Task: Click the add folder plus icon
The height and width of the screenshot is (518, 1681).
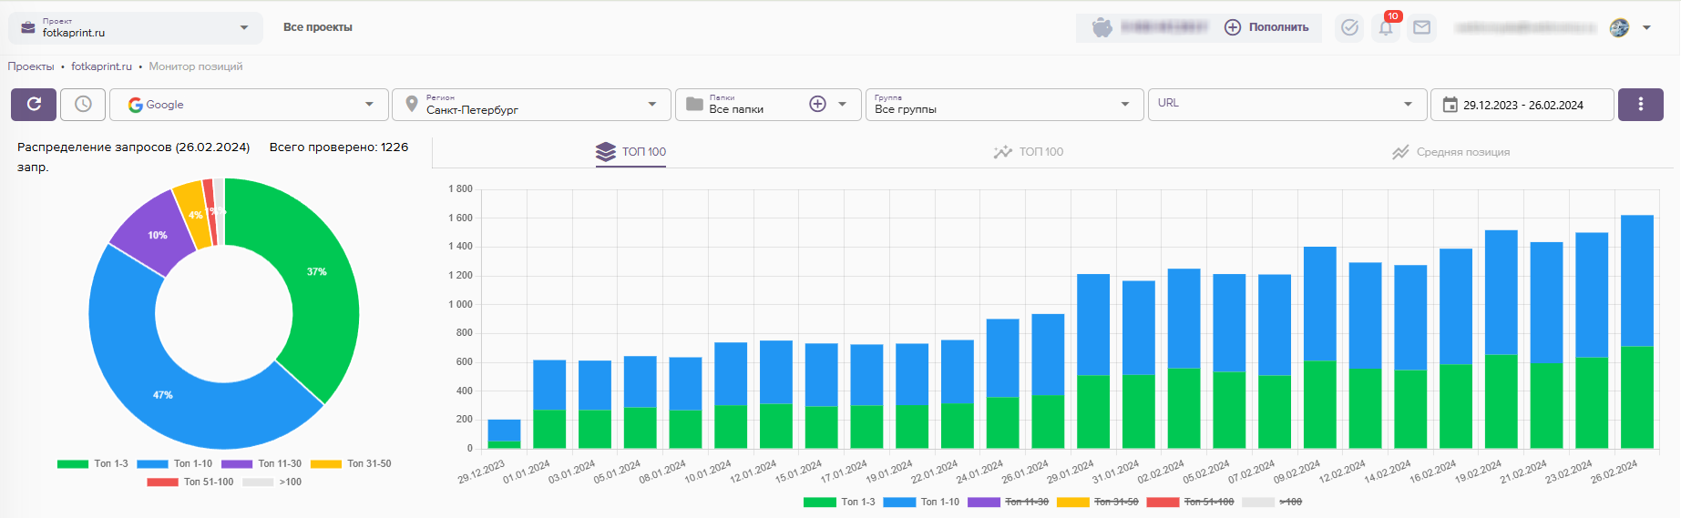Action: click(x=817, y=105)
